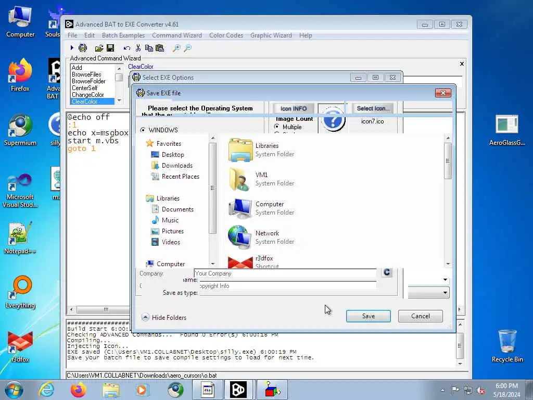Click the Undo toolbar icon
The height and width of the screenshot is (400, 533).
coord(127,48)
